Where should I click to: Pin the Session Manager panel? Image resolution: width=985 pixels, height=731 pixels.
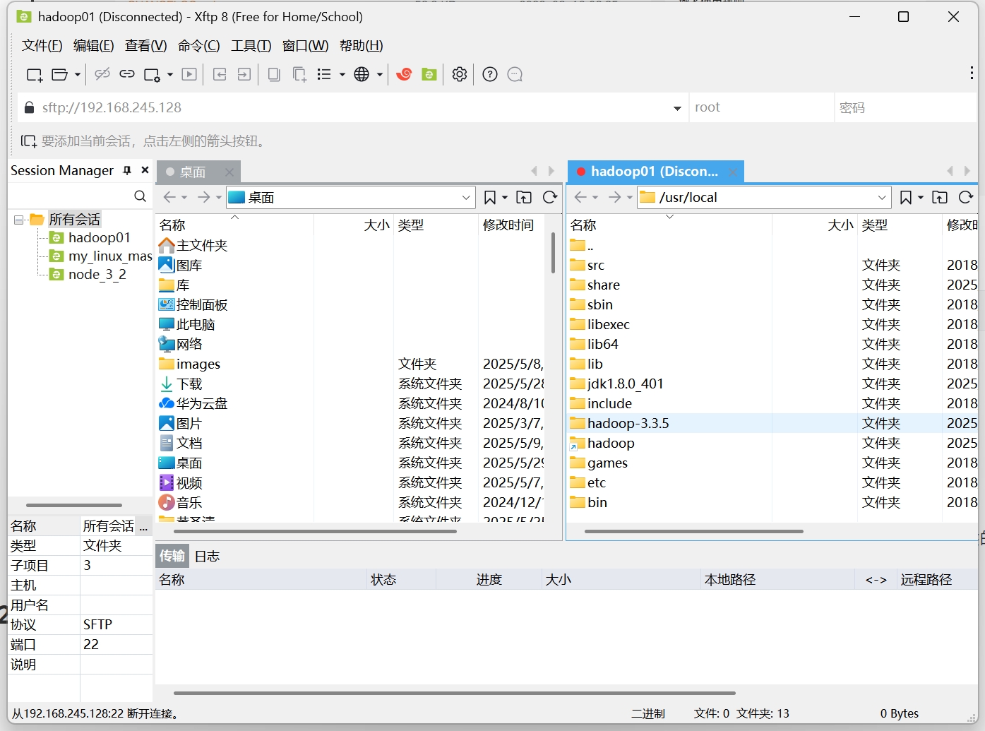(127, 170)
